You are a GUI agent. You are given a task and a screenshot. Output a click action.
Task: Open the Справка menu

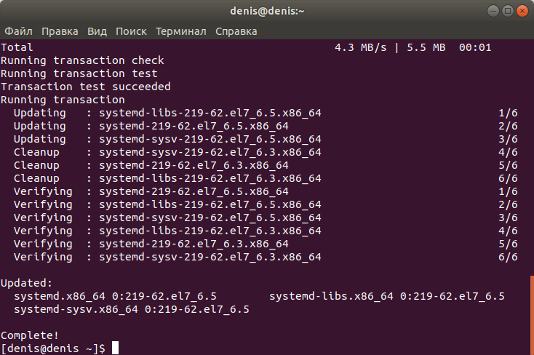[x=236, y=31]
